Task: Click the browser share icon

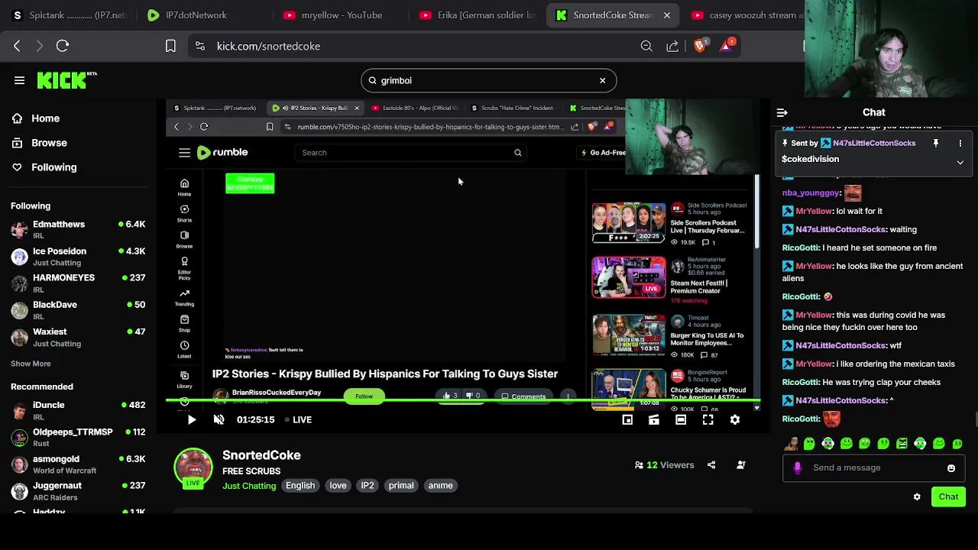Action: coord(672,46)
